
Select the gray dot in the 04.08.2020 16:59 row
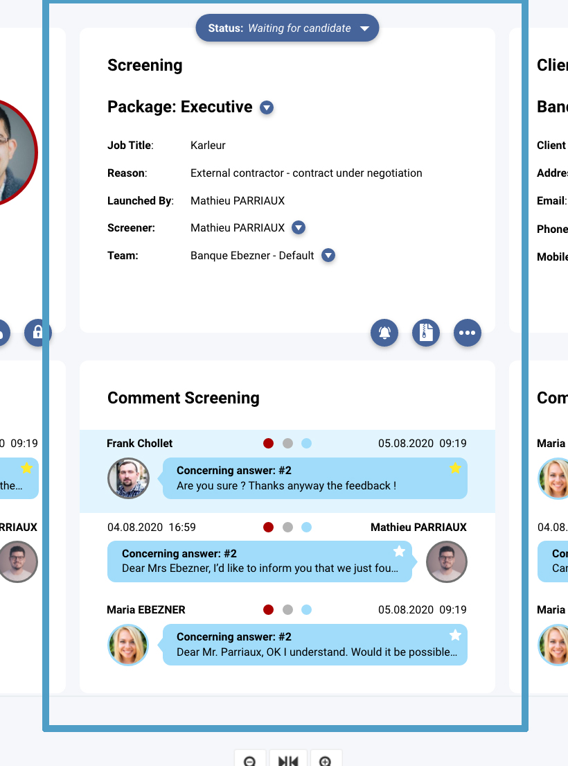pos(288,527)
